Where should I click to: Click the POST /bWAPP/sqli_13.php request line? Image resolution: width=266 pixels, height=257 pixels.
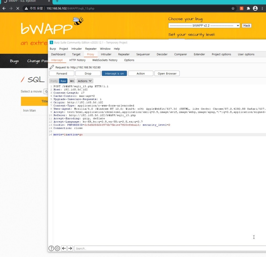[81, 86]
